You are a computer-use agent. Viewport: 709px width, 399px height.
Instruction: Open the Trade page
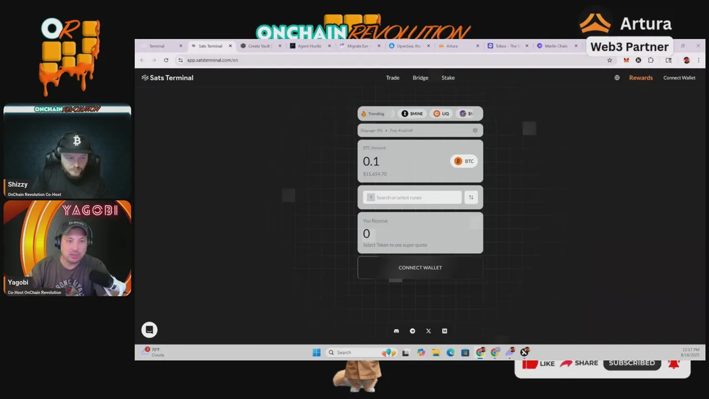(x=393, y=78)
